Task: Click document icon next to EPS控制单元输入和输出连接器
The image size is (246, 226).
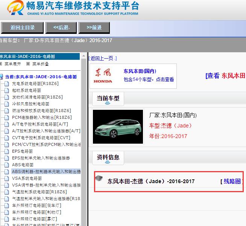Action: click(x=7, y=158)
